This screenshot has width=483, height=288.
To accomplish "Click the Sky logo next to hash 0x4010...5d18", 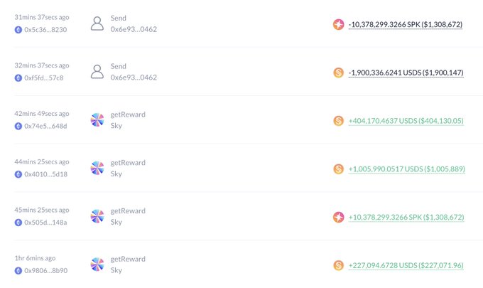I will click(98, 169).
